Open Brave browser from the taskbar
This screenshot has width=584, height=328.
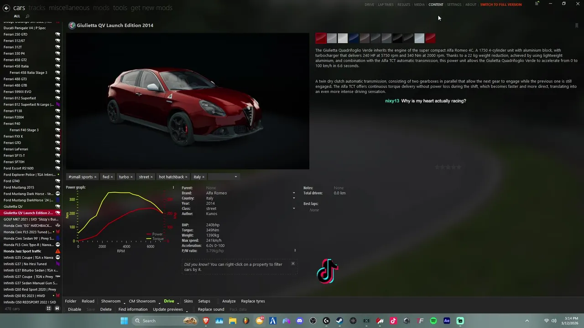coord(206,321)
